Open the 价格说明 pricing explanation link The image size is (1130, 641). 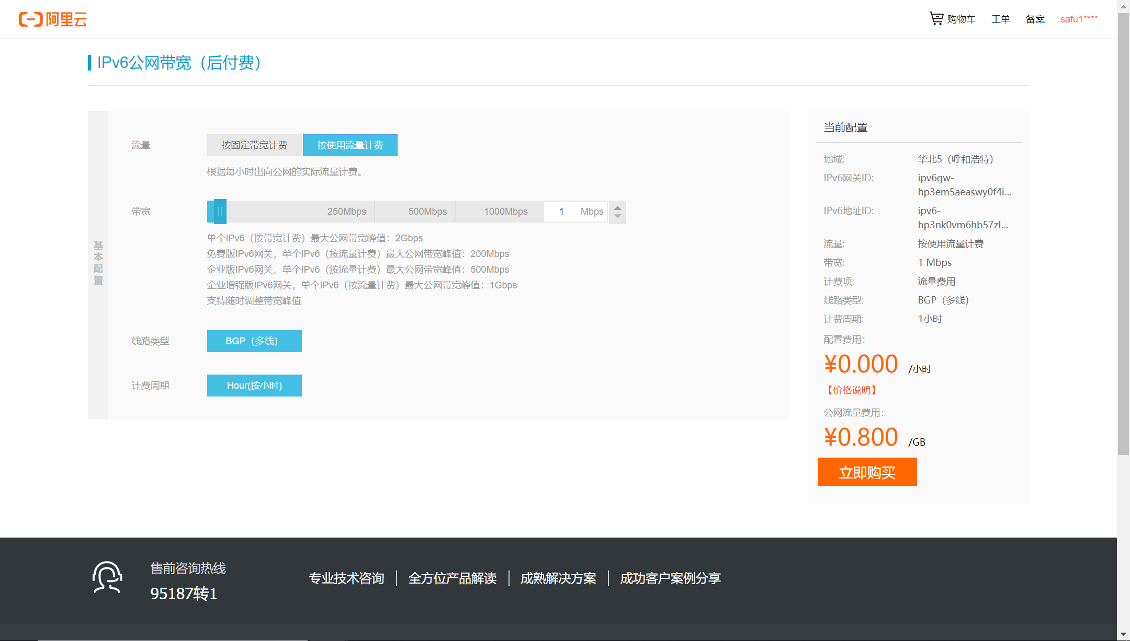click(852, 390)
